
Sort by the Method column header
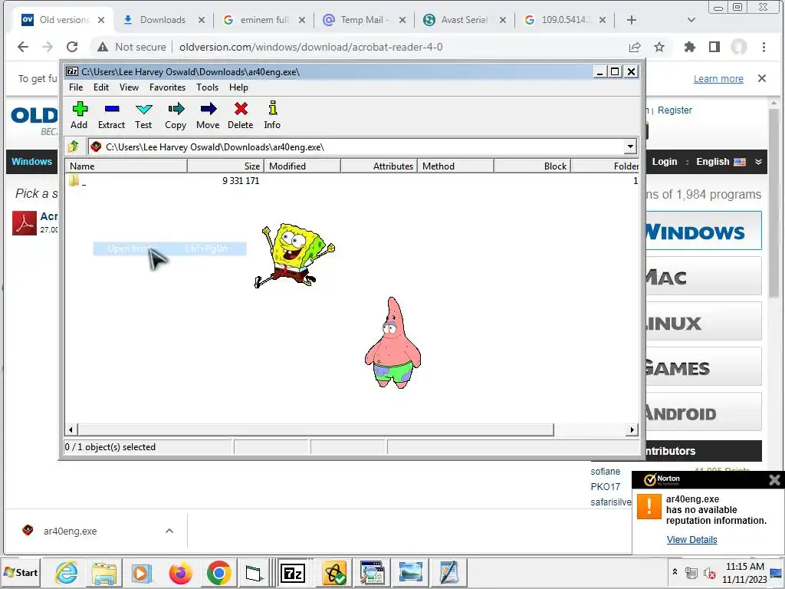[455, 166]
